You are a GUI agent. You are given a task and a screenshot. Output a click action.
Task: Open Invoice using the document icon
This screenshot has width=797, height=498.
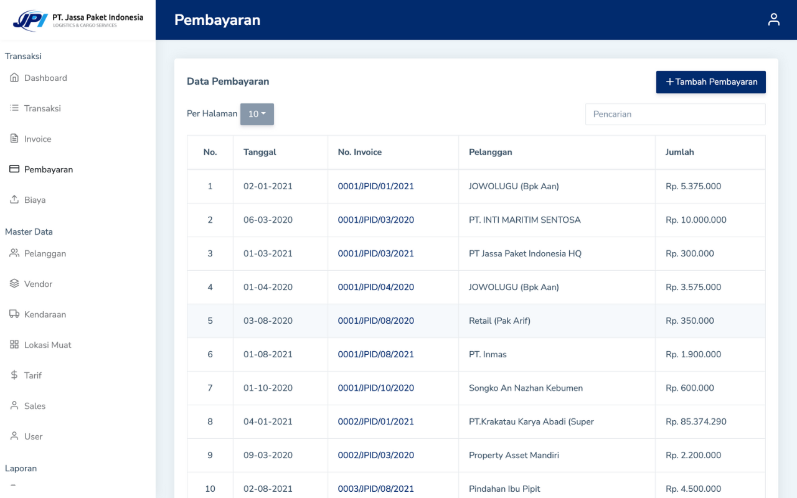13,138
